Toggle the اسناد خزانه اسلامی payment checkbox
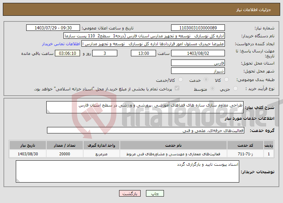This screenshot has width=283, height=203. pyautogui.click(x=177, y=88)
